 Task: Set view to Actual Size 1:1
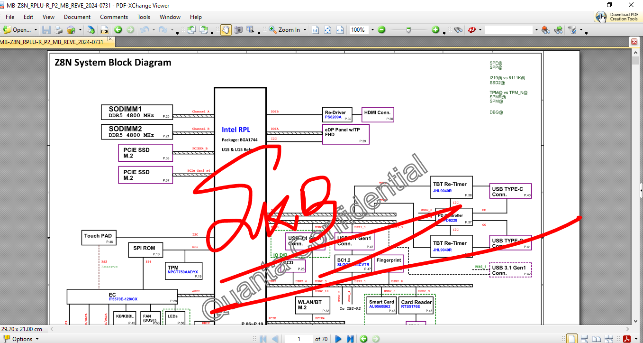315,30
